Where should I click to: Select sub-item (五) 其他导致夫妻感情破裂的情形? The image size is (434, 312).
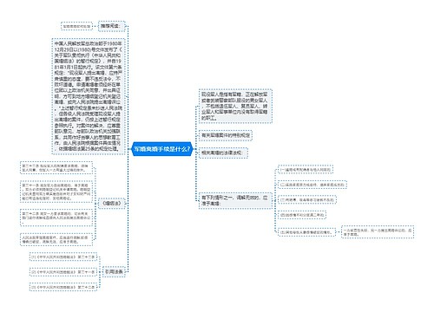pyautogui.click(x=306, y=232)
